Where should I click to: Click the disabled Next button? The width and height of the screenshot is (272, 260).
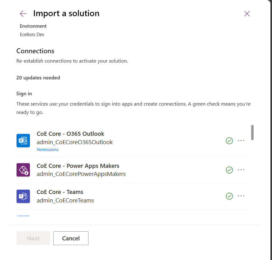coord(33,238)
